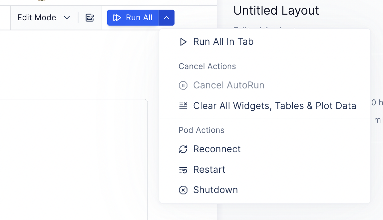
Task: Click the Run All fast-forward icon
Action: tap(117, 18)
